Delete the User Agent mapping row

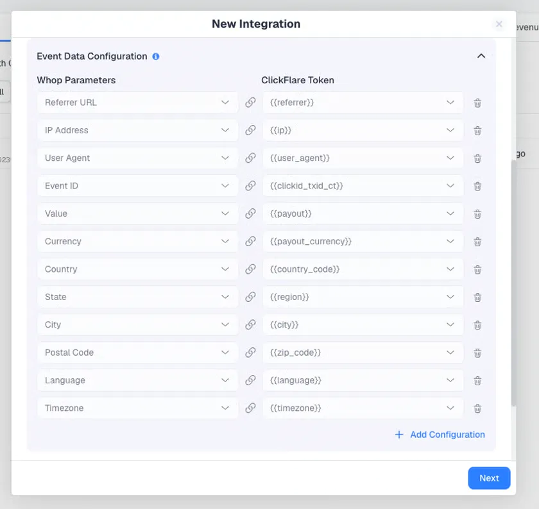tap(477, 158)
